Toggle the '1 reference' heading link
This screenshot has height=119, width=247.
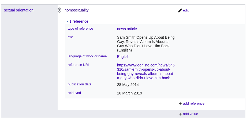[x=79, y=21]
